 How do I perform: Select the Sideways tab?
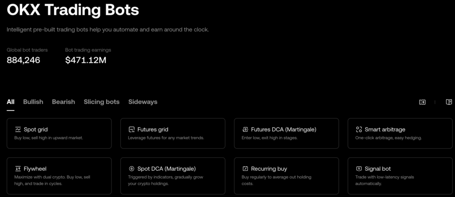(143, 102)
